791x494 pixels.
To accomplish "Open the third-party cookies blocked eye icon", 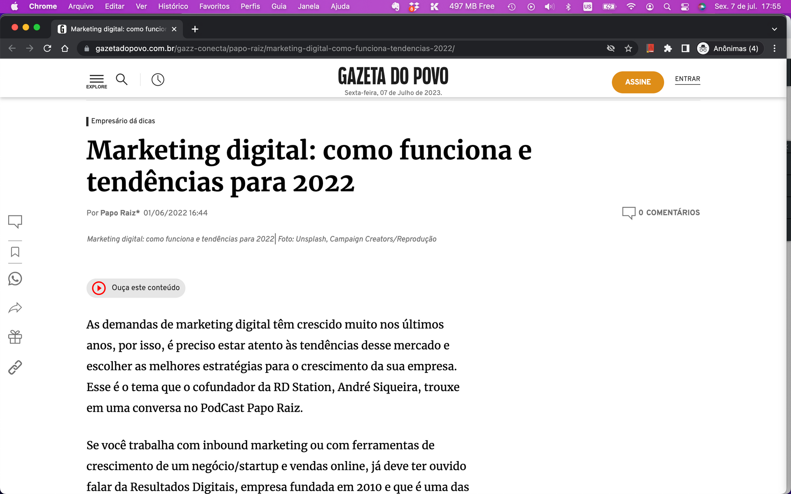I will (x=611, y=48).
